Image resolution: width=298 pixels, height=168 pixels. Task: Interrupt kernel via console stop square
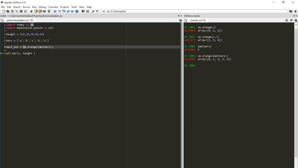coord(287,21)
